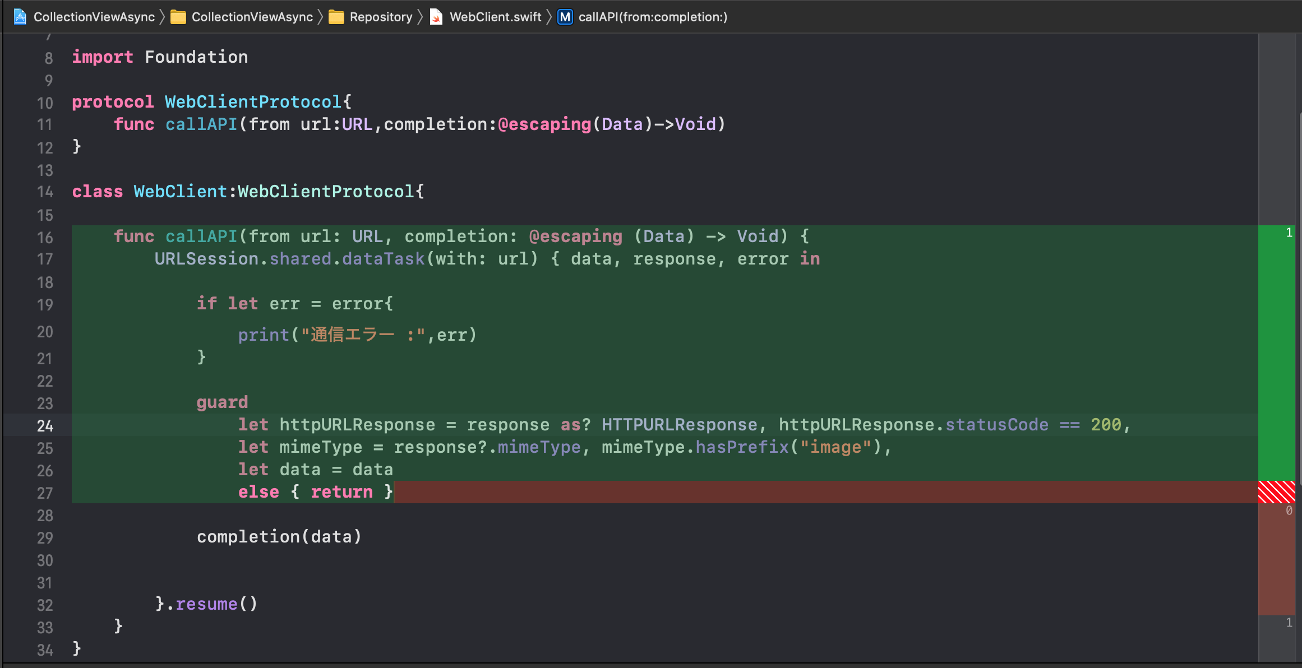Viewport: 1302px width, 668px height.
Task: Click the Repository folder icon in breadcrumb
Action: point(336,17)
